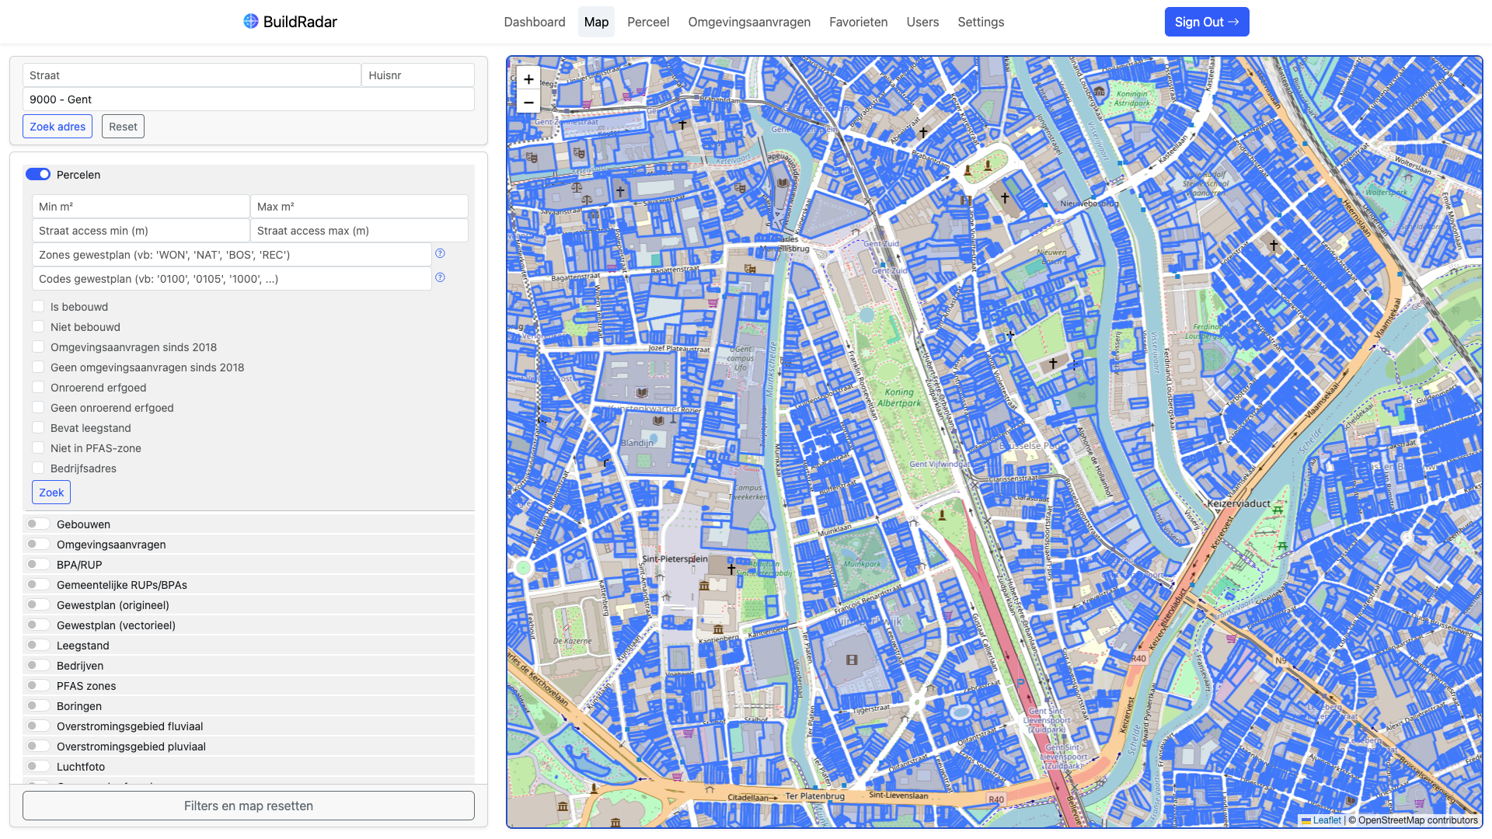Viewport: 1492px width, 839px height.
Task: Click help icon beside Zones gewestplan
Action: (x=440, y=253)
